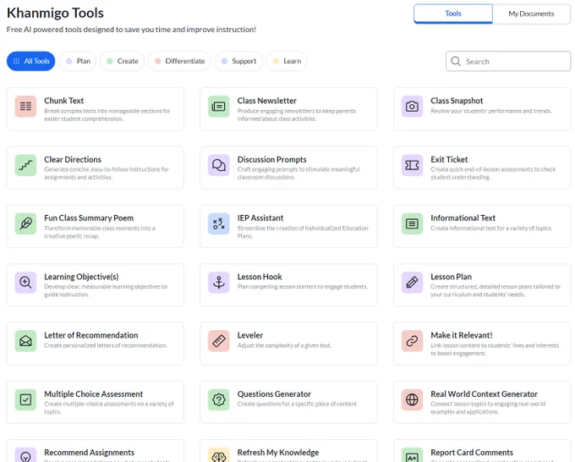
Task: Open the Lesson Hook tool title
Action: [x=260, y=277]
